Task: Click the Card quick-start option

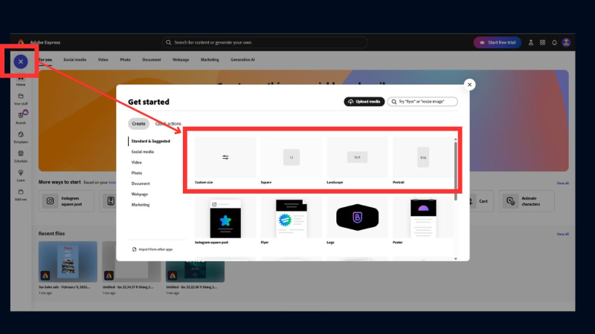Action: (481, 201)
